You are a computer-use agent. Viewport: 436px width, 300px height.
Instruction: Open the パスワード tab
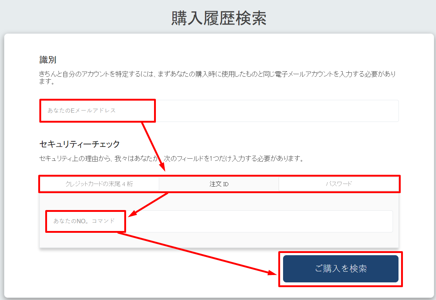[339, 184]
